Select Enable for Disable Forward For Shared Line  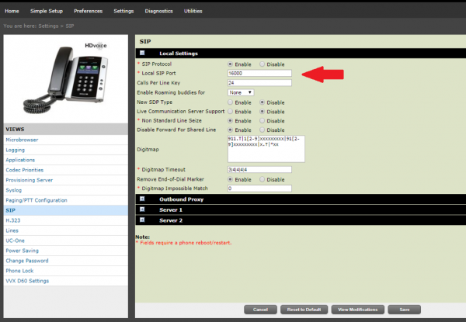[231, 130]
